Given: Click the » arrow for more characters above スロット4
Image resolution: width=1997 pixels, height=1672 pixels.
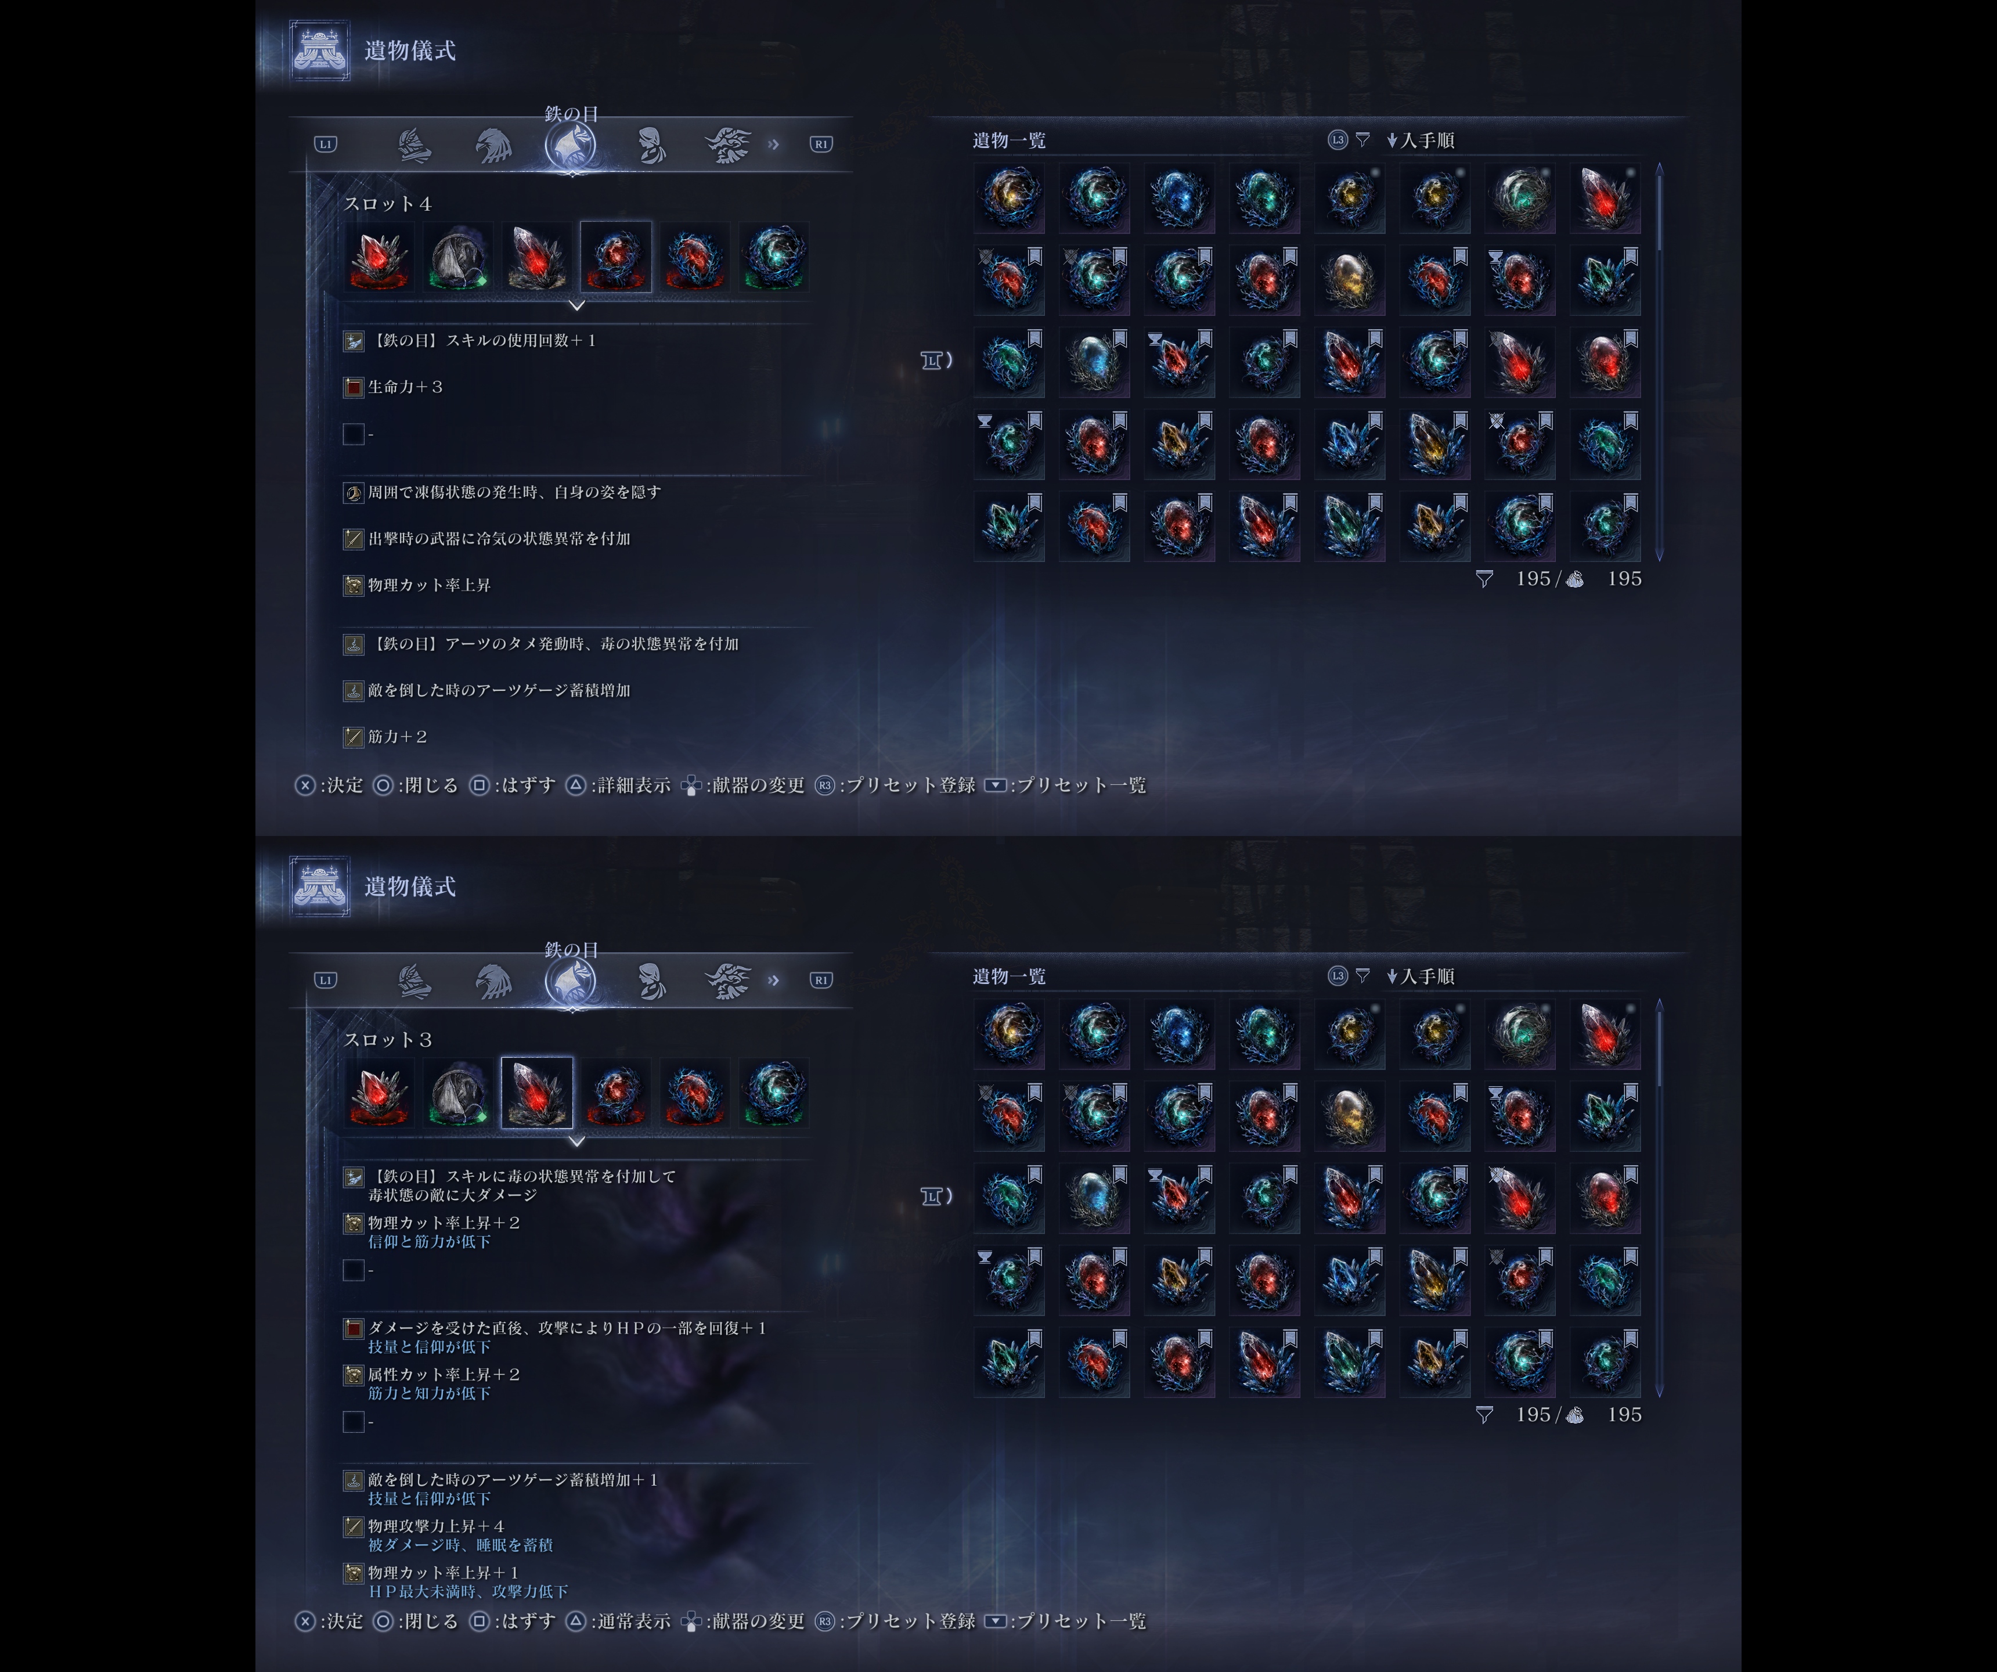Looking at the screenshot, I should click(773, 145).
